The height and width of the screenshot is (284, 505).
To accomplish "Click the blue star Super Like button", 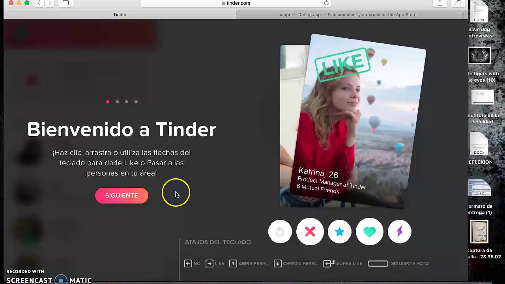I will [x=340, y=232].
